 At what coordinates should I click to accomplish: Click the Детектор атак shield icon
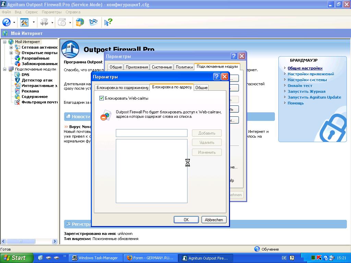tap(17, 80)
